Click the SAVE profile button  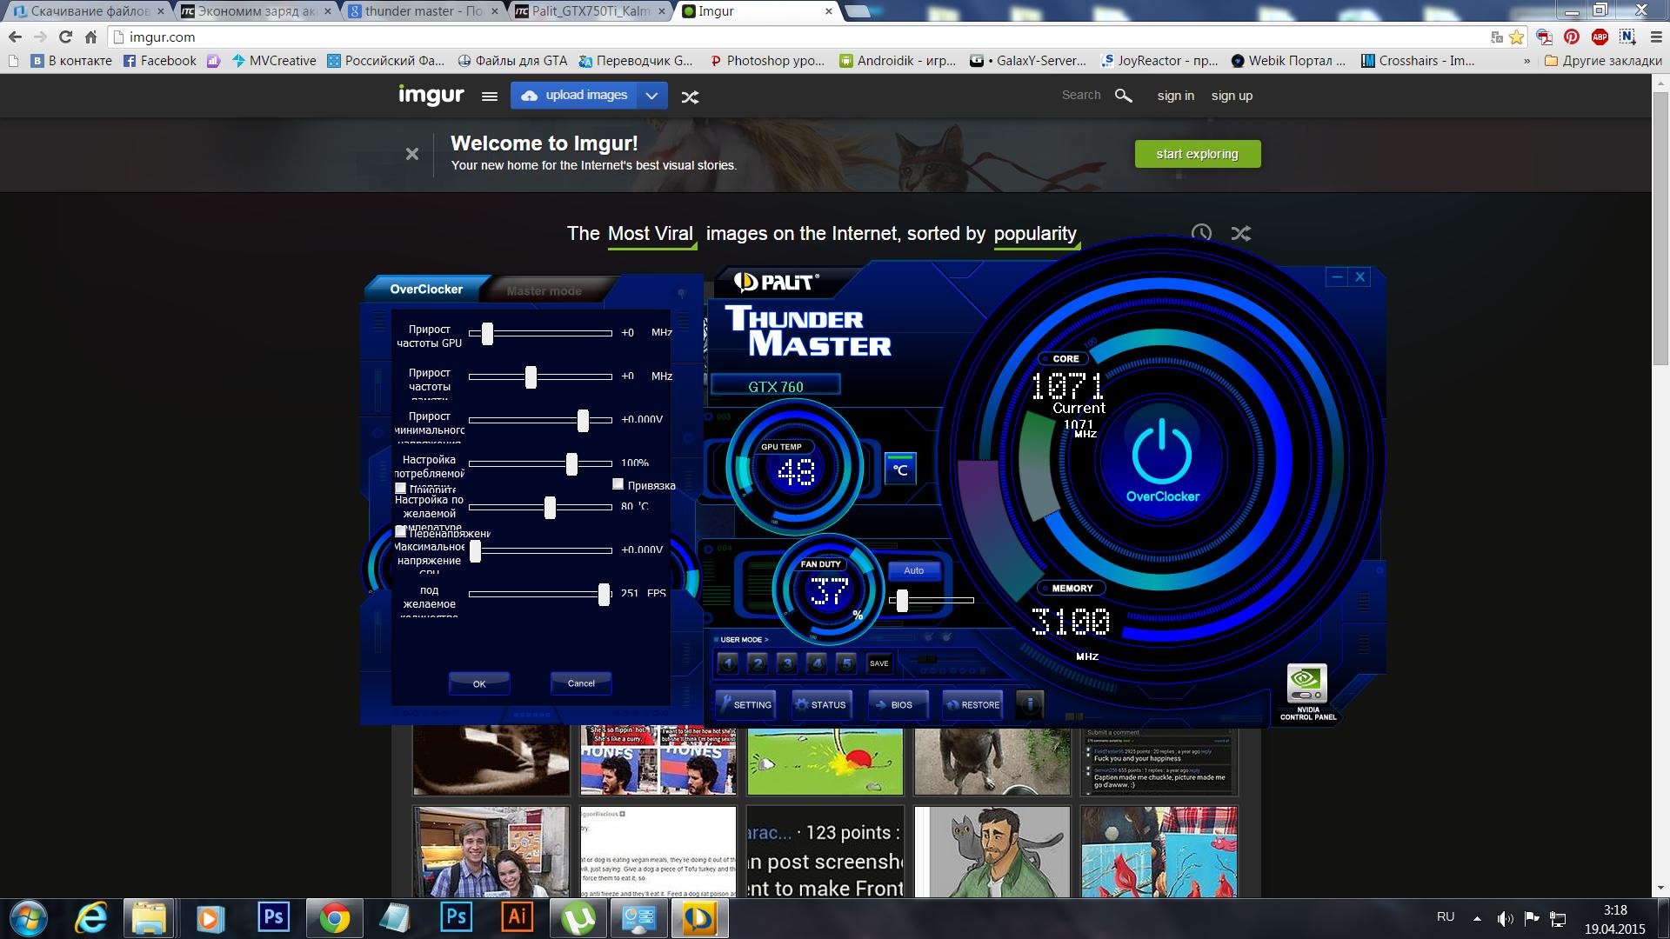879,663
